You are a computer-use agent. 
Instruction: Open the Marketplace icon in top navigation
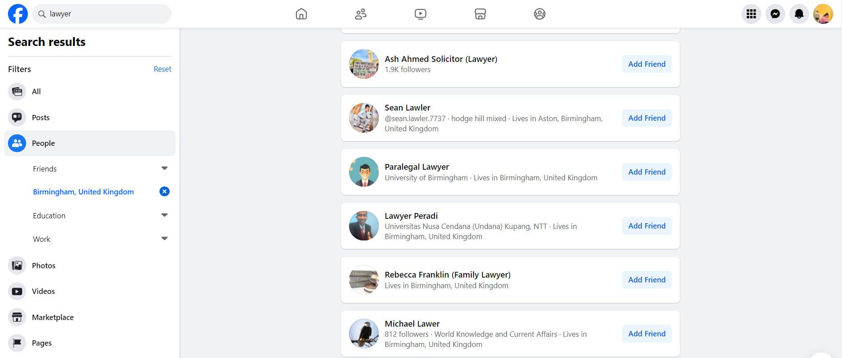click(480, 14)
